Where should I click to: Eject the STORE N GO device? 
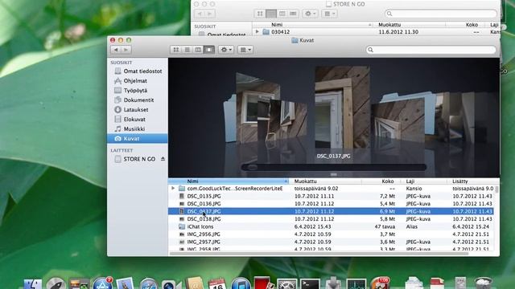[x=163, y=159]
